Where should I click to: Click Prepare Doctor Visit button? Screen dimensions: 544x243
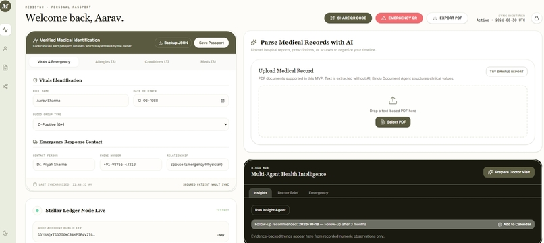click(x=509, y=172)
